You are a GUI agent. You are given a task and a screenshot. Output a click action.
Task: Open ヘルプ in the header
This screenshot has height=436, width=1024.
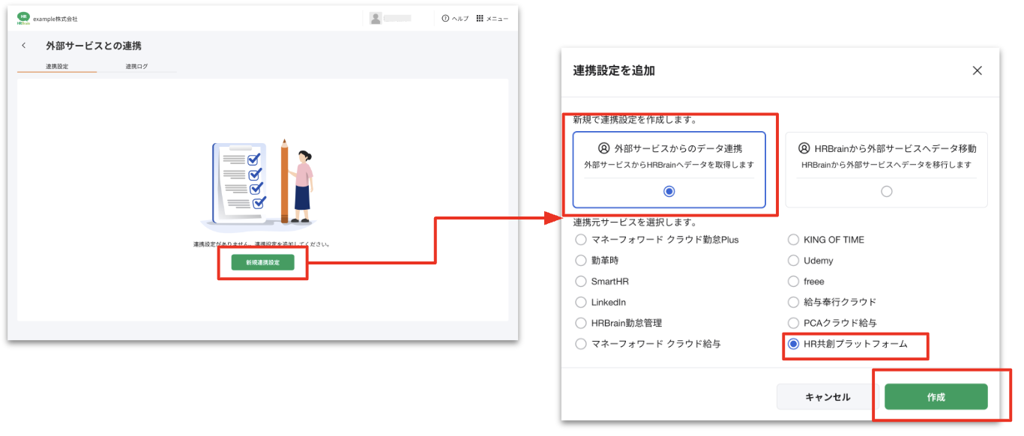coord(455,18)
